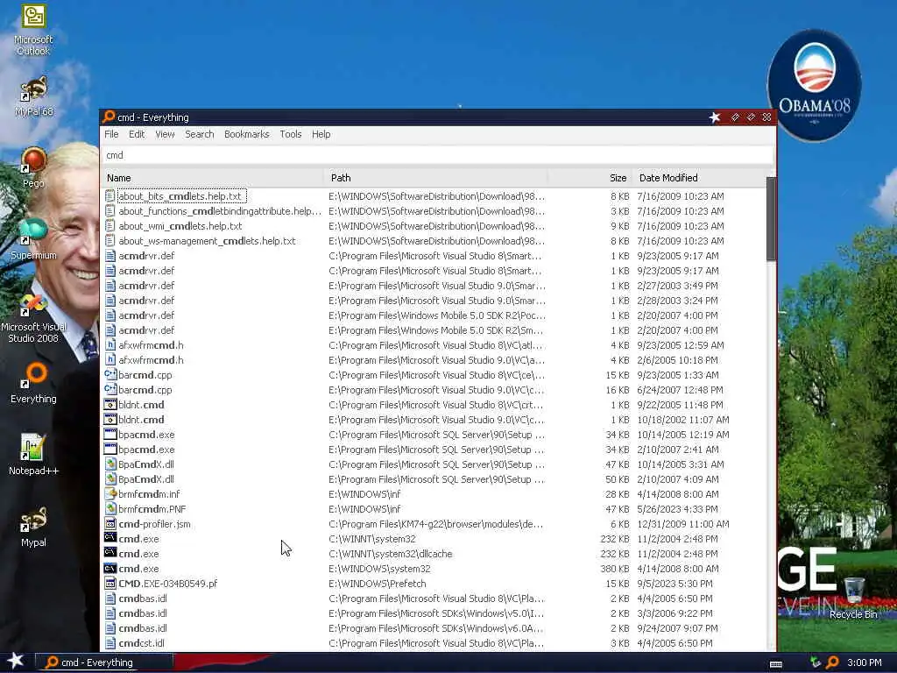Select acmdrvr.def dated 2/28/2003 3:24 PM
Screen dimensions: 897x673
pos(146,301)
